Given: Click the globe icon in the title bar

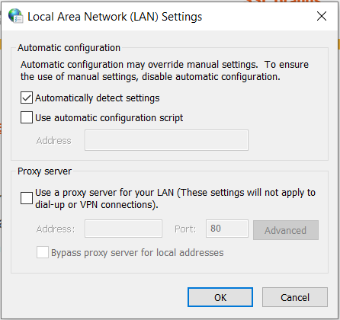Looking at the screenshot, I should point(16,16).
